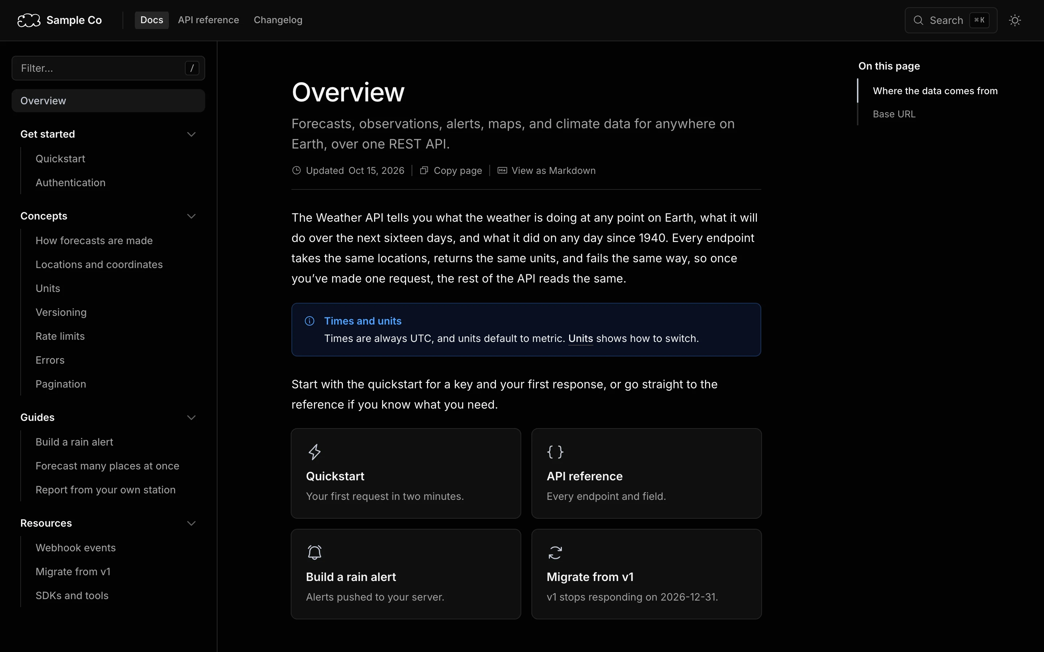Open Locations and coordinates page
This screenshot has height=652, width=1044.
(99, 264)
